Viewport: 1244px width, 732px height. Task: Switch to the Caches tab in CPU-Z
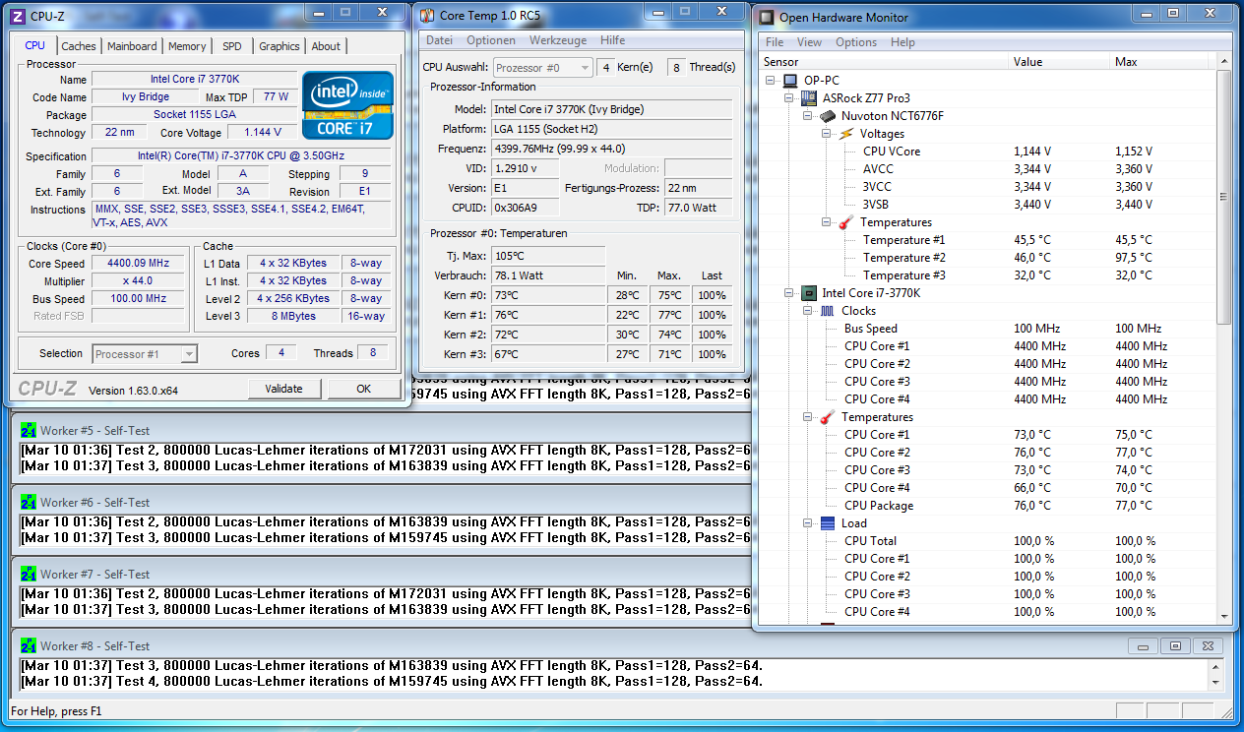(79, 46)
